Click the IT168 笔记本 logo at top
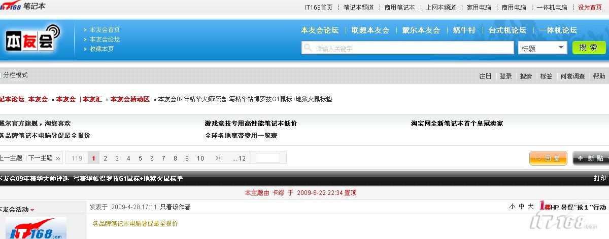The image size is (609, 239). tap(23, 7)
